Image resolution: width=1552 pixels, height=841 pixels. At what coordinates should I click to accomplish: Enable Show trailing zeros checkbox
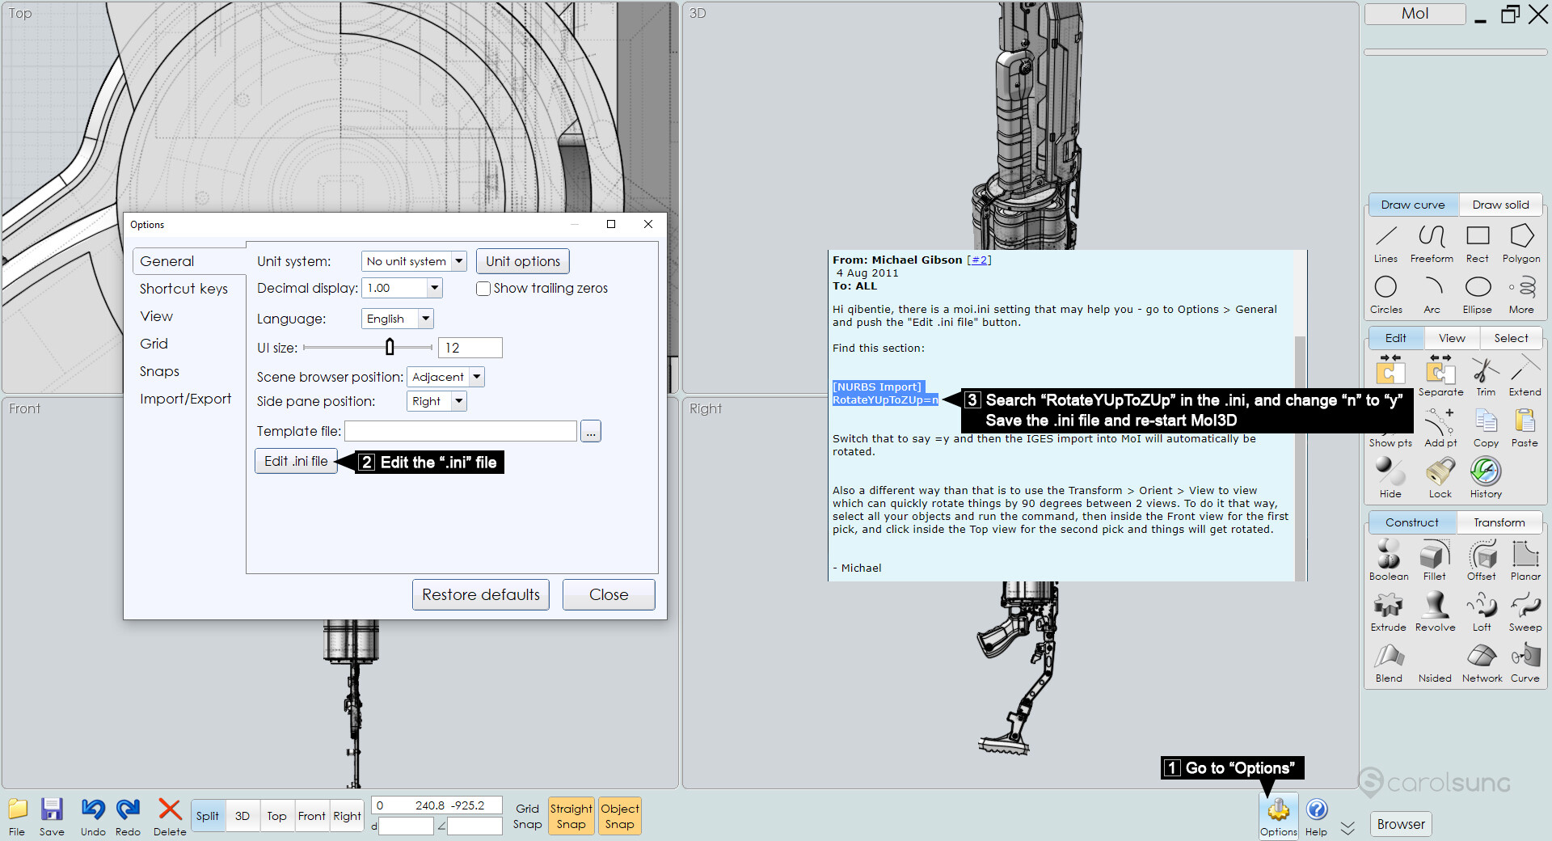483,289
